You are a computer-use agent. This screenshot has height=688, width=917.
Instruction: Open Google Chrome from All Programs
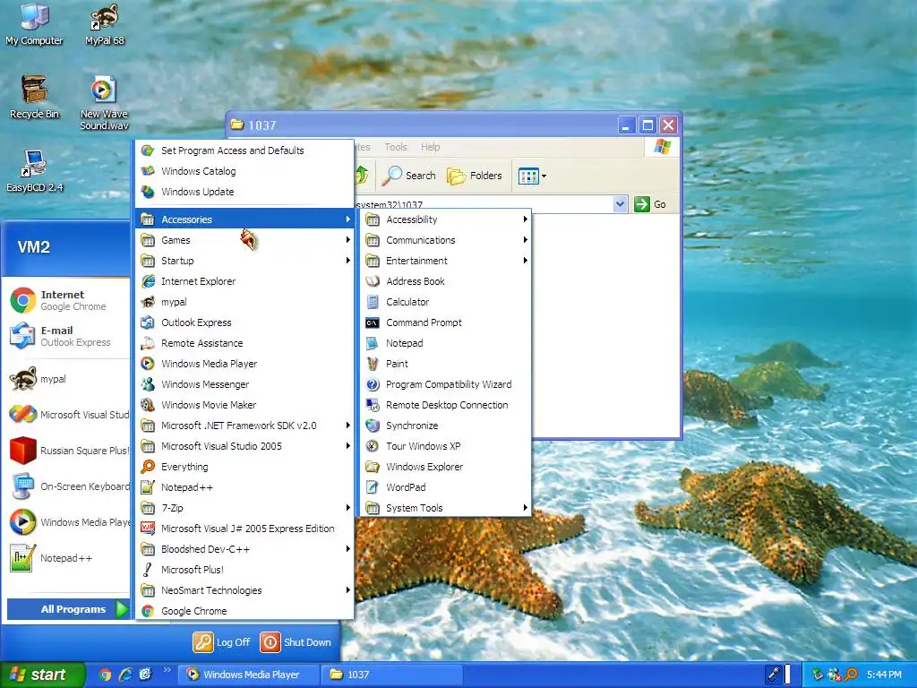point(244,611)
